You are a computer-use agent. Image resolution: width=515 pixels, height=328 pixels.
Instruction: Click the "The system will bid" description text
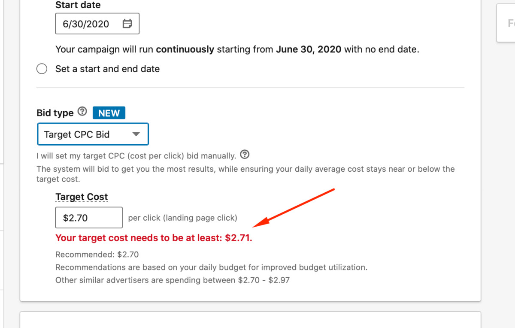click(x=245, y=169)
